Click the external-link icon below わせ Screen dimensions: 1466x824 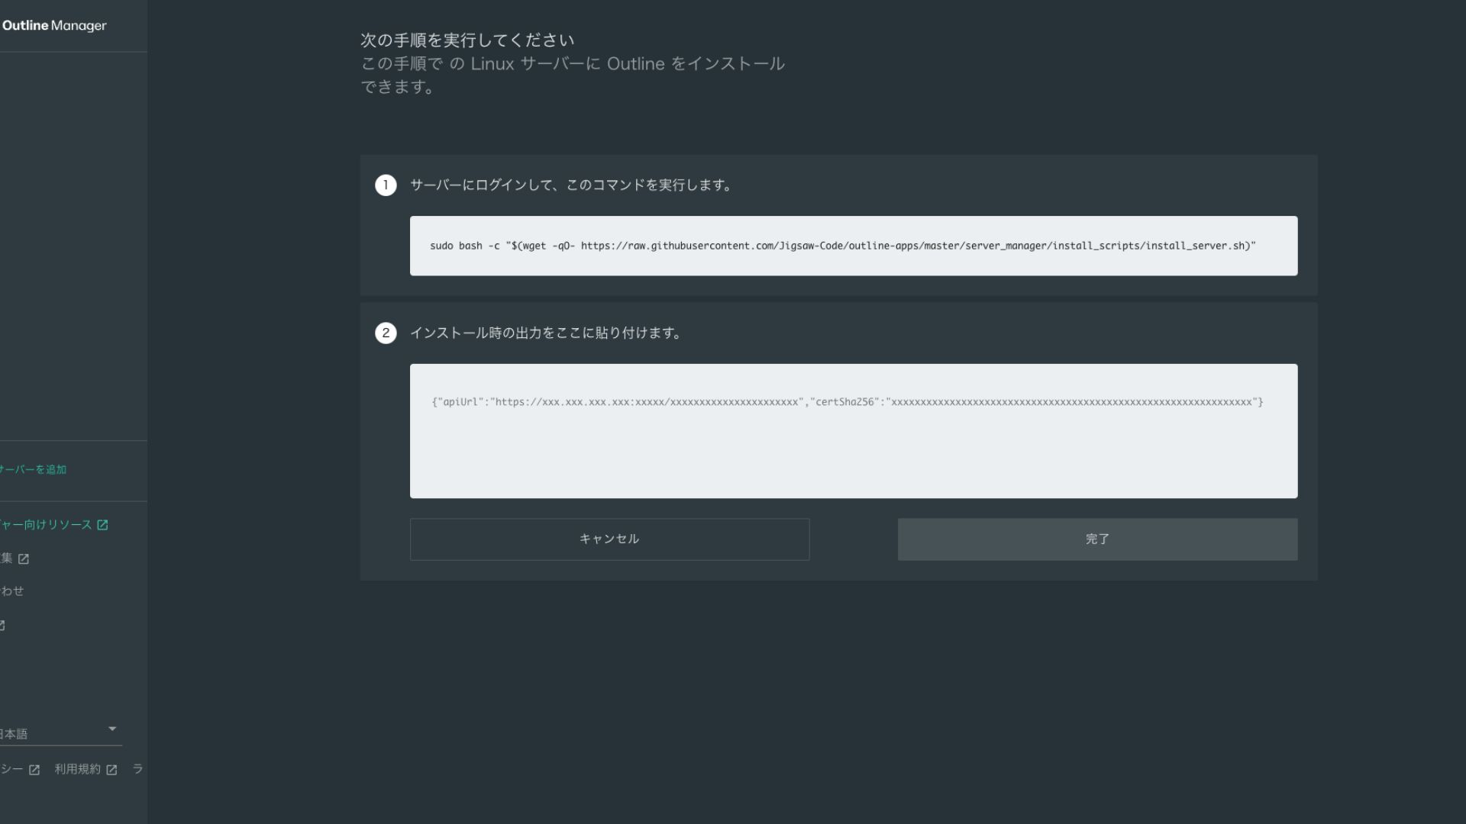tap(2, 626)
